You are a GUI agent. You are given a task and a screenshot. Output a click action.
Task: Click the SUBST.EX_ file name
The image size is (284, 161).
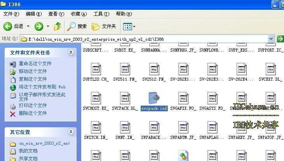click(x=125, y=50)
